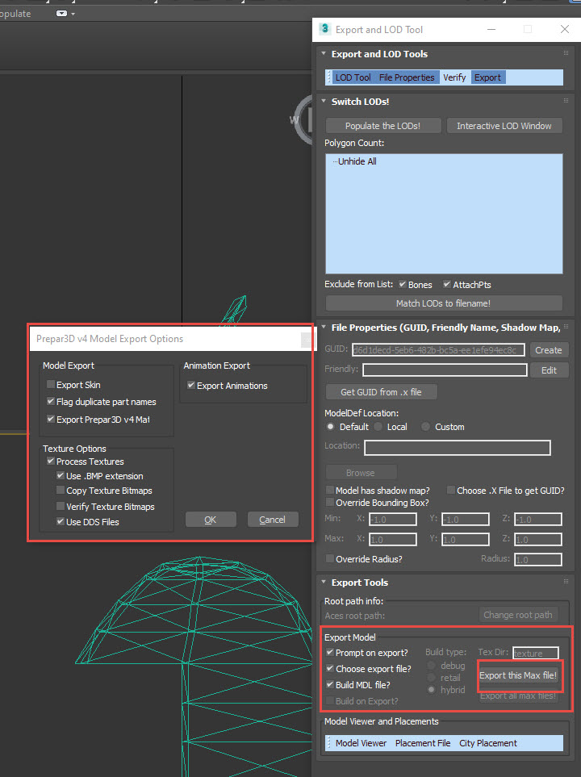Open the City Placement tab
This screenshot has height=777, width=581.
pyautogui.click(x=488, y=743)
